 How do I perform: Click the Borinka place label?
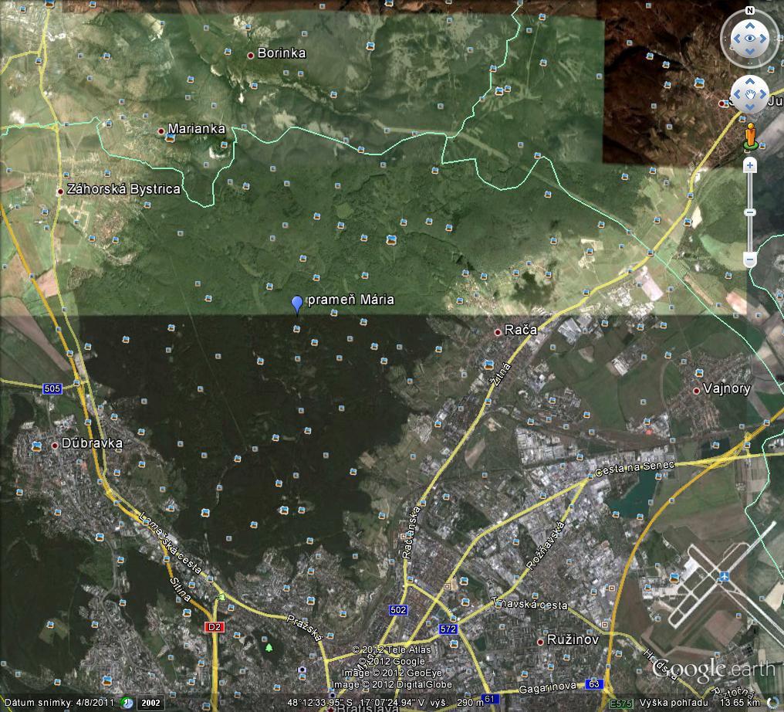click(x=282, y=53)
